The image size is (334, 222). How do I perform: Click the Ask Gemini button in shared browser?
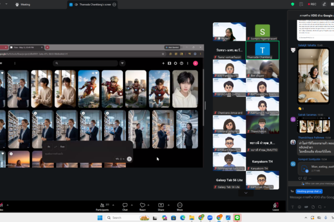pyautogui.click(x=173, y=47)
